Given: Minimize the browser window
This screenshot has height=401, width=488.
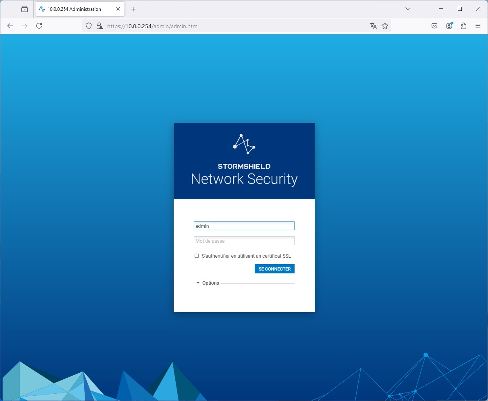Looking at the screenshot, I should pyautogui.click(x=441, y=9).
